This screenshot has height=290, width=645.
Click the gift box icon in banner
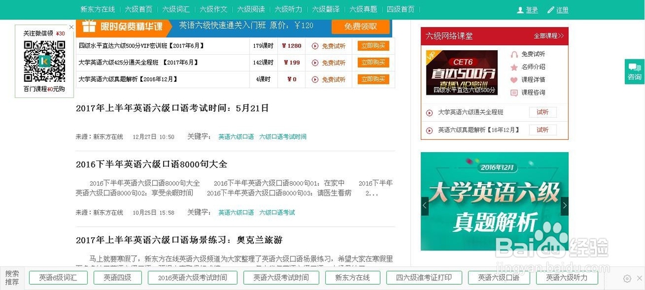pos(89,26)
